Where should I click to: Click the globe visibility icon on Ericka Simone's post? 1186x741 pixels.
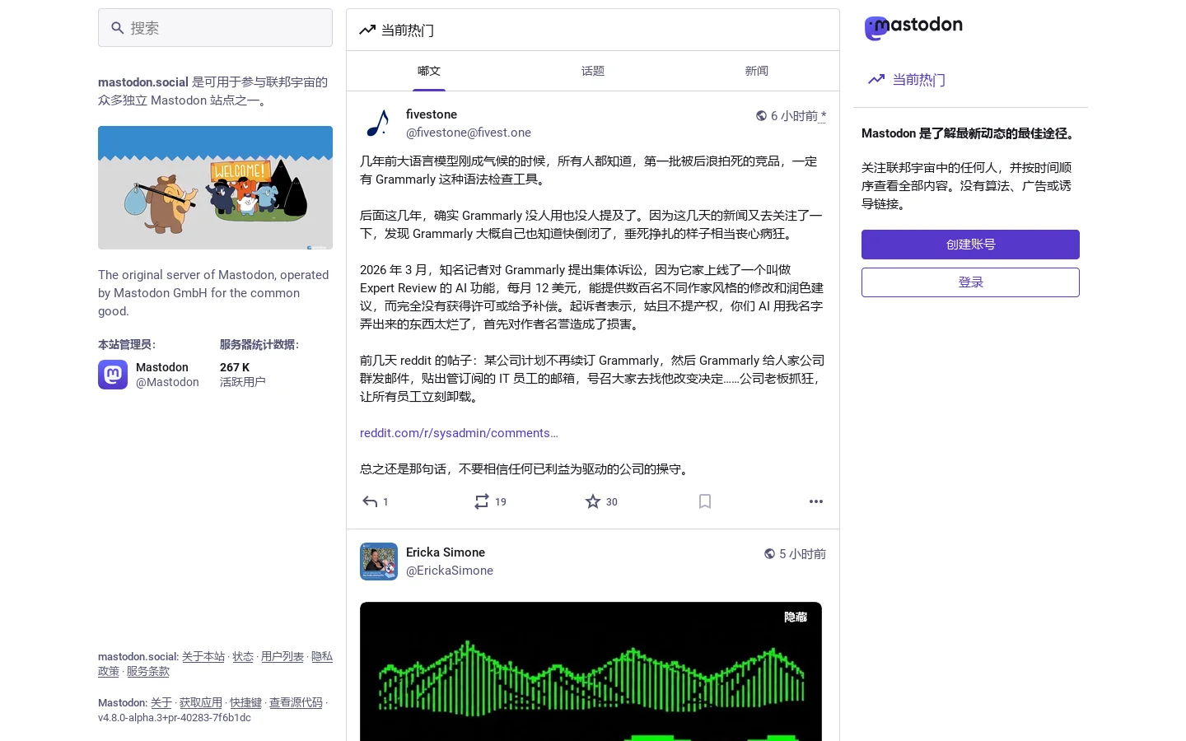coord(770,554)
